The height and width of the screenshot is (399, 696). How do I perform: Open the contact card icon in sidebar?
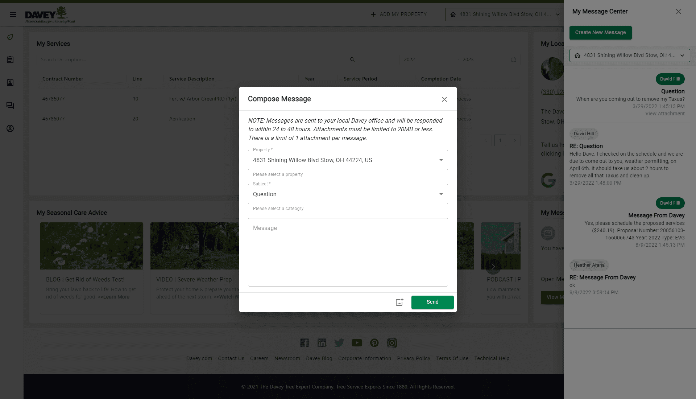point(10,82)
